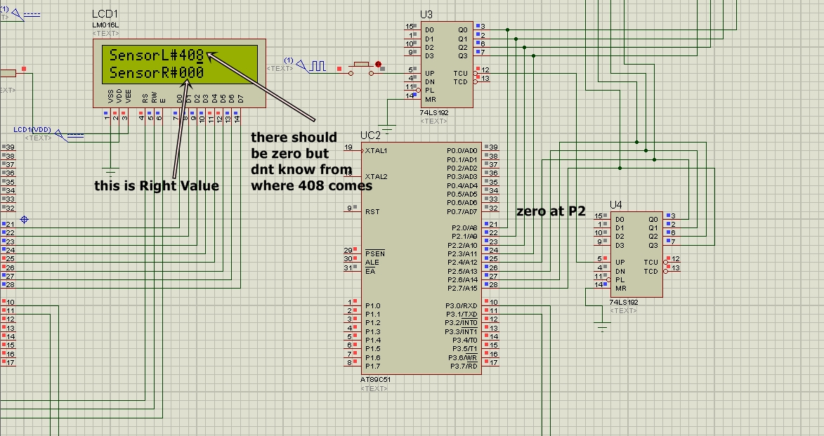Click the MR pin of counter U4
The width and height of the screenshot is (824, 436).
click(x=620, y=289)
